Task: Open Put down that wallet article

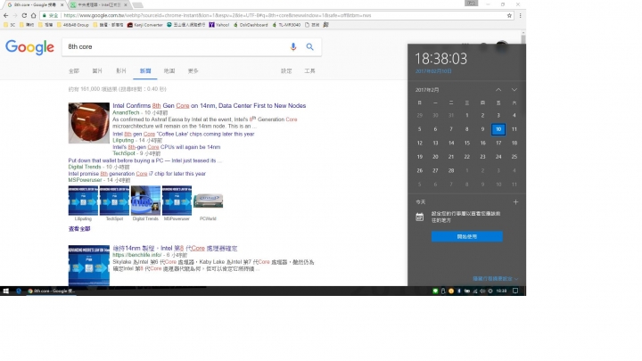Action: coord(145,160)
